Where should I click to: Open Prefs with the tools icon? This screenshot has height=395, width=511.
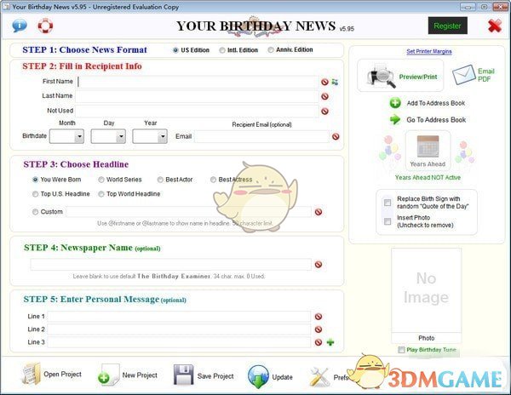coord(319,376)
